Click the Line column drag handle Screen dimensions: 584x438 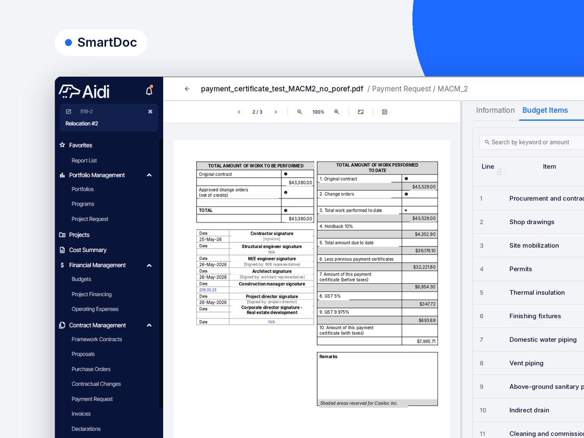pos(499,172)
